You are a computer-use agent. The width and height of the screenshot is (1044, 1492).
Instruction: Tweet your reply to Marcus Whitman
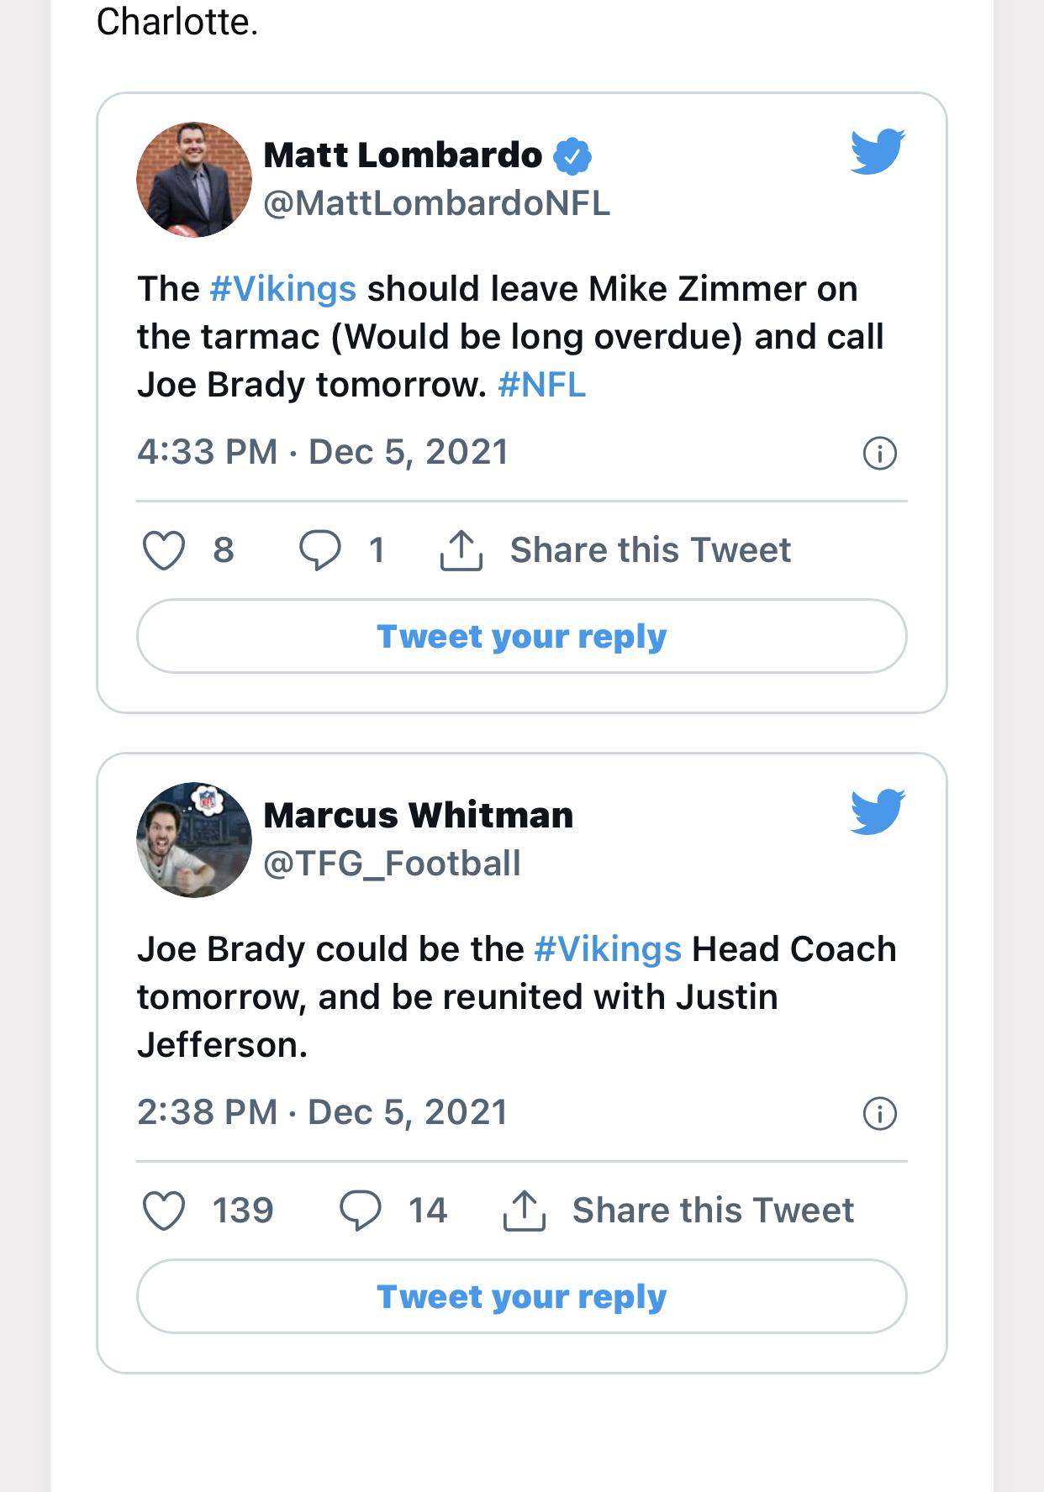[522, 1296]
